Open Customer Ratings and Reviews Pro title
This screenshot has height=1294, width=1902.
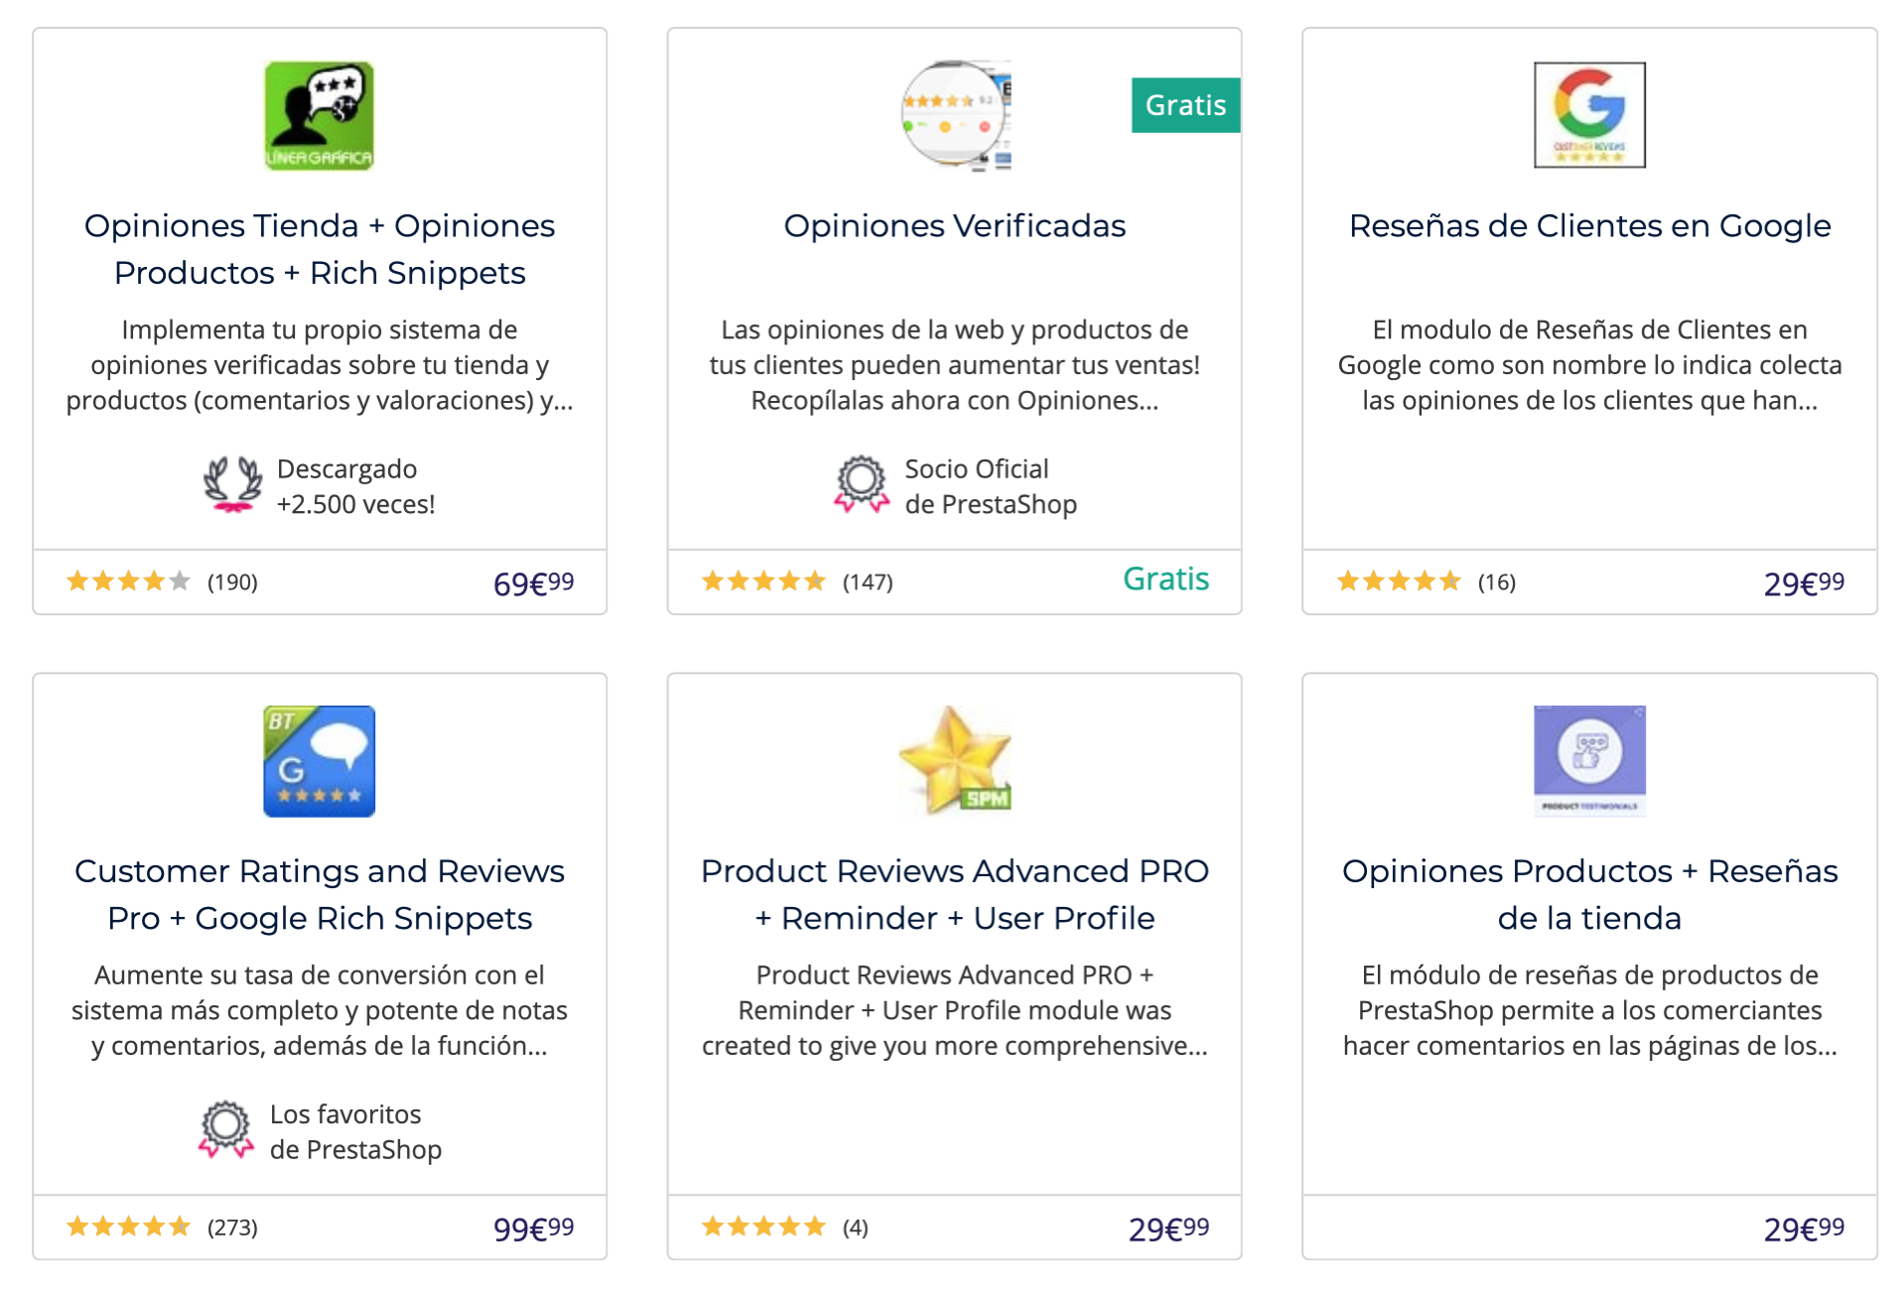[x=319, y=894]
